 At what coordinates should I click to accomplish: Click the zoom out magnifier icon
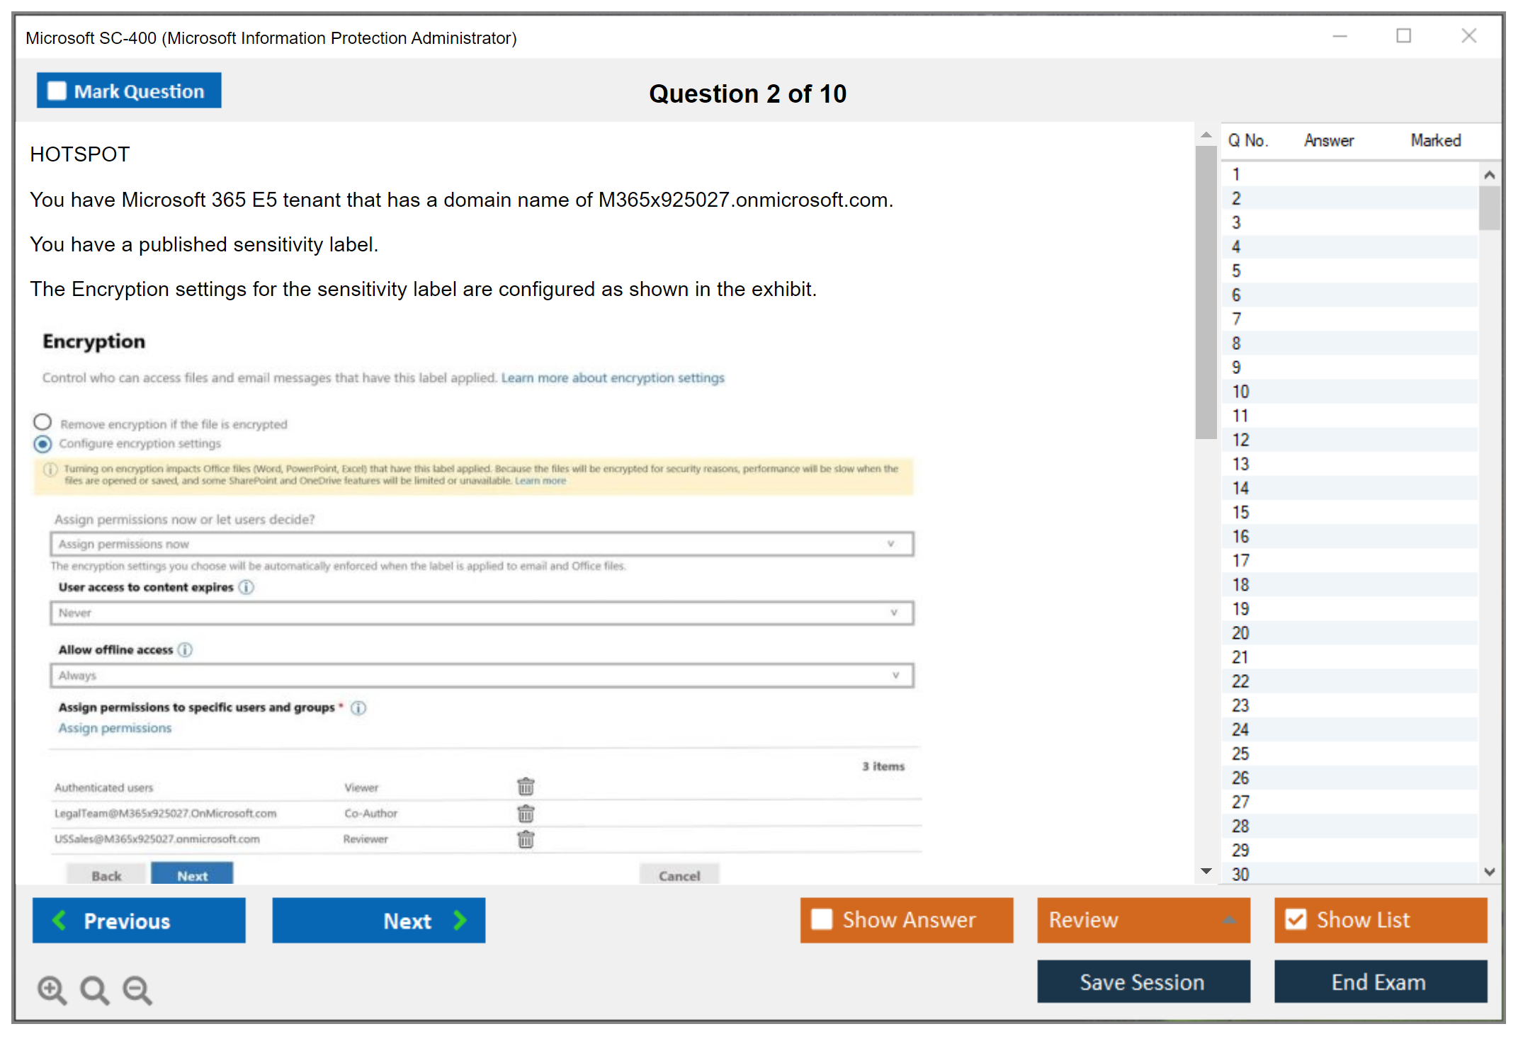[x=137, y=989]
